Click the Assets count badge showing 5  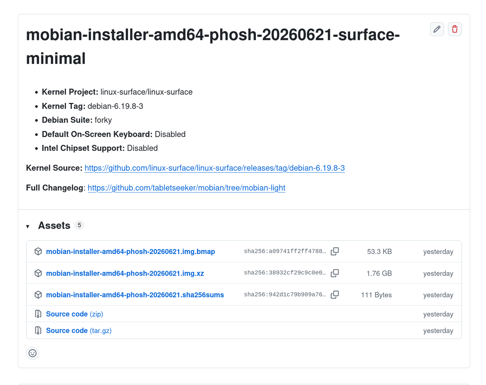[x=79, y=225]
